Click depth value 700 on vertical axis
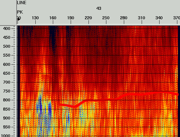This screenshot has width=180, height=137. coord(7,82)
